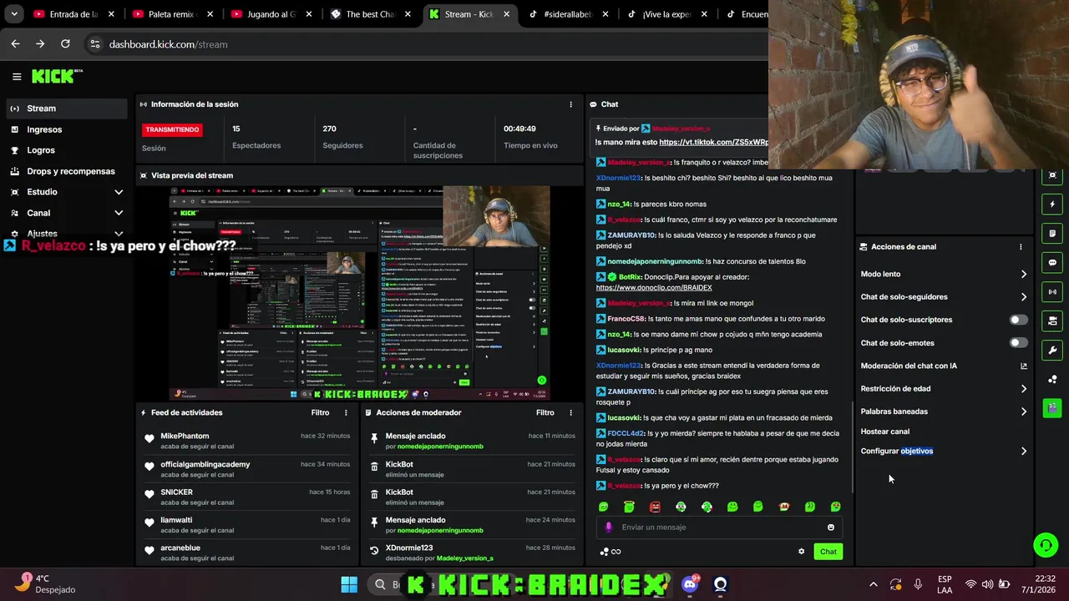
Task: Open the browser tab list dropdown arrow
Action: 14,14
